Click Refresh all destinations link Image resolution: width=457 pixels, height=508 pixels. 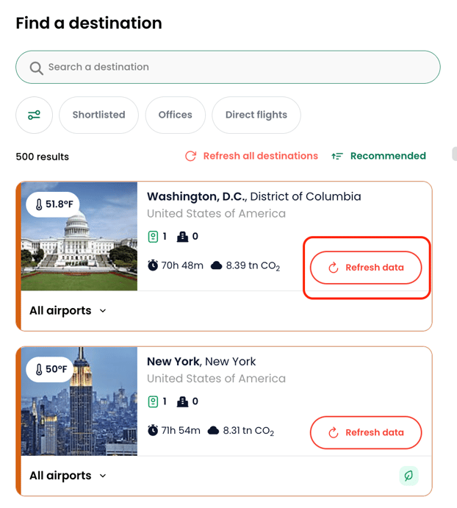coord(252,156)
